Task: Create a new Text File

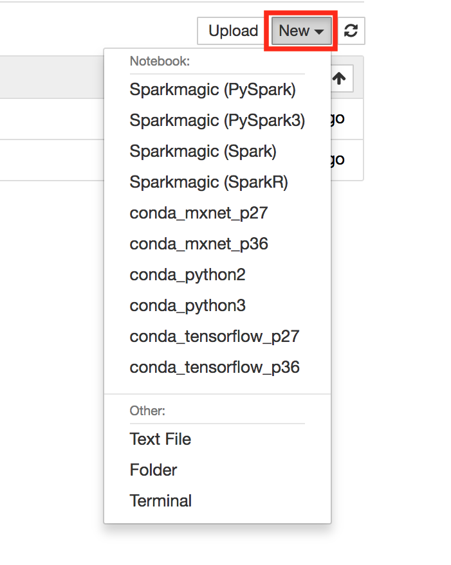Action: (x=160, y=439)
